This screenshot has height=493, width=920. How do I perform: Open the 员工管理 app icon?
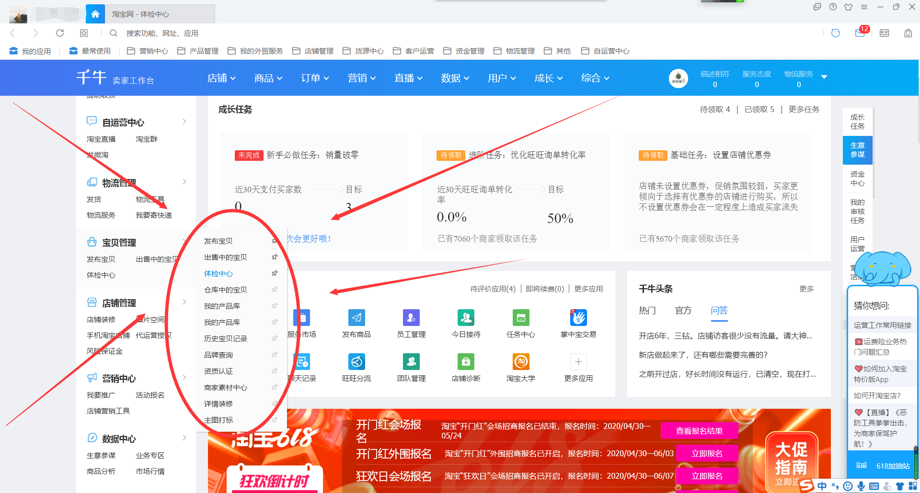tap(411, 318)
